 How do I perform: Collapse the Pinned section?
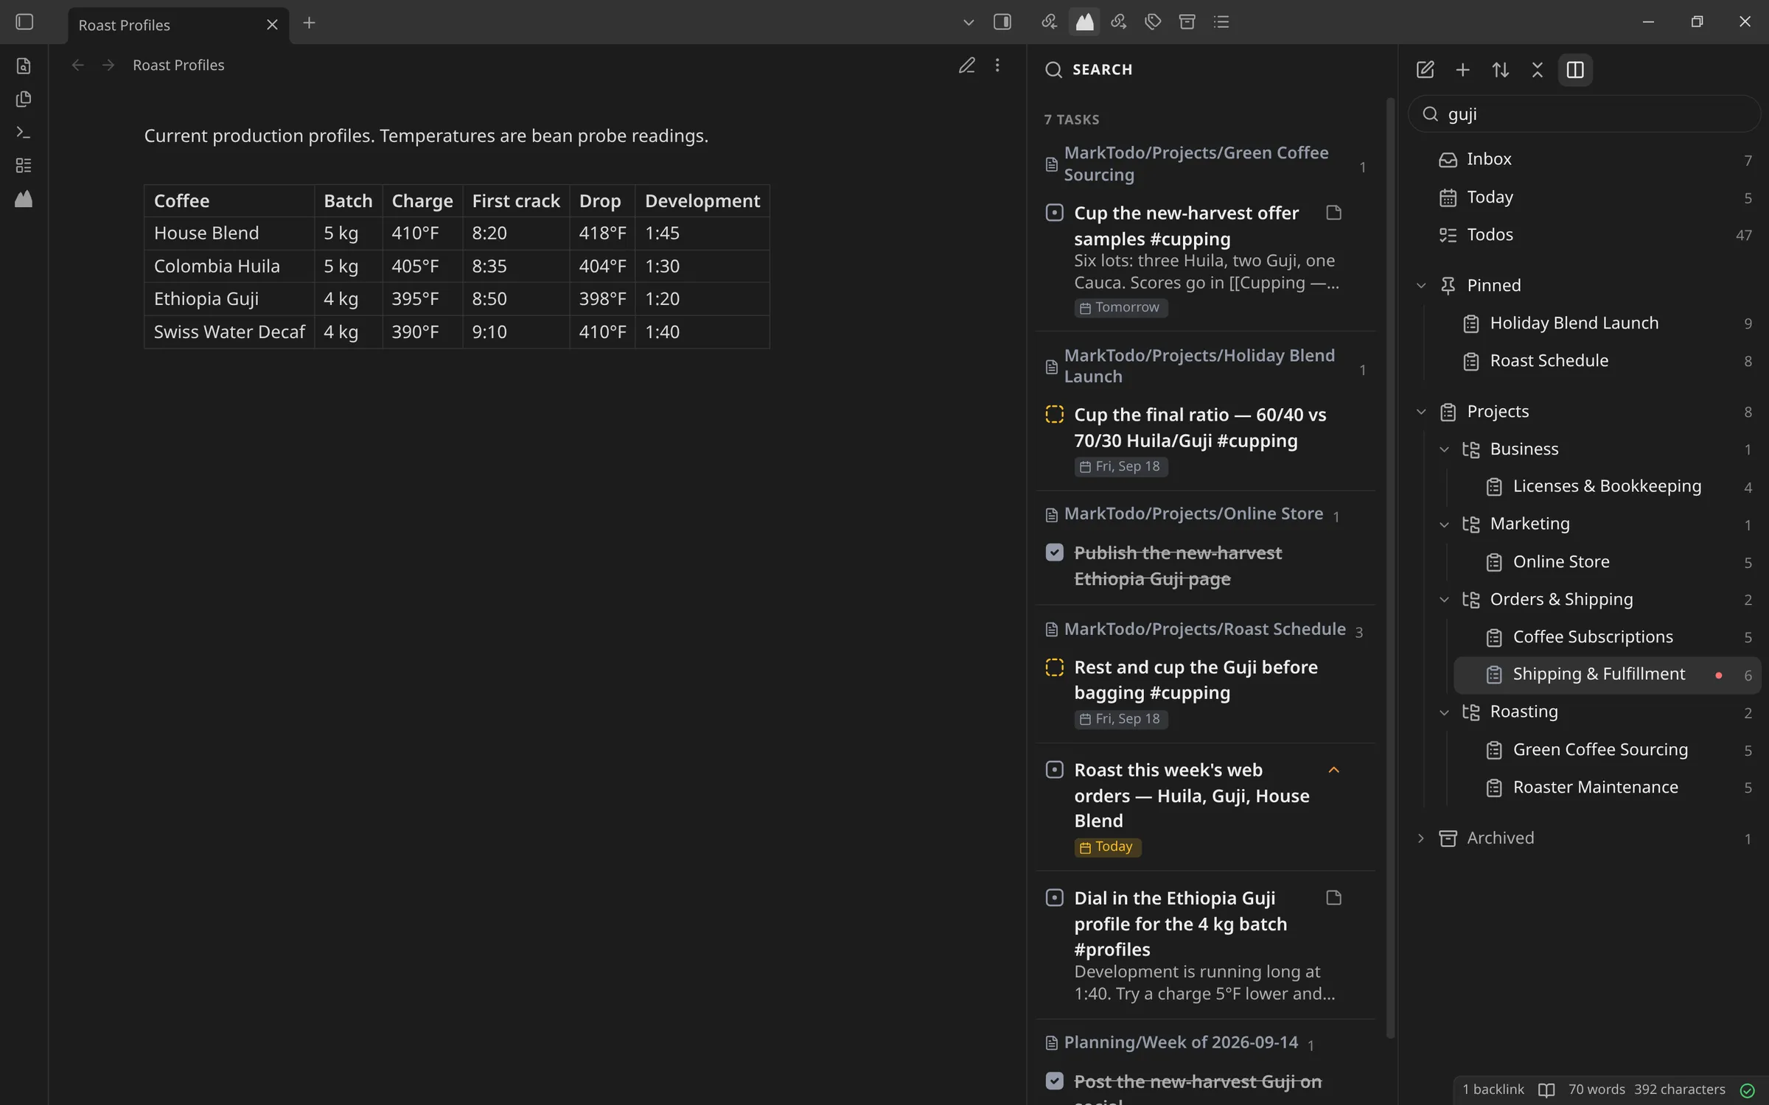[1421, 286]
